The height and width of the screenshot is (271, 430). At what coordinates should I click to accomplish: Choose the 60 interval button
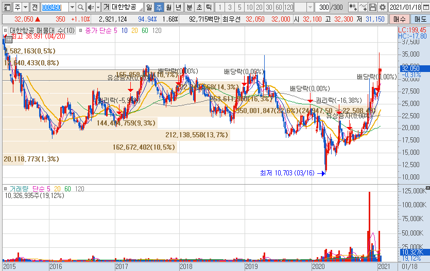pyautogui.click(x=279, y=7)
